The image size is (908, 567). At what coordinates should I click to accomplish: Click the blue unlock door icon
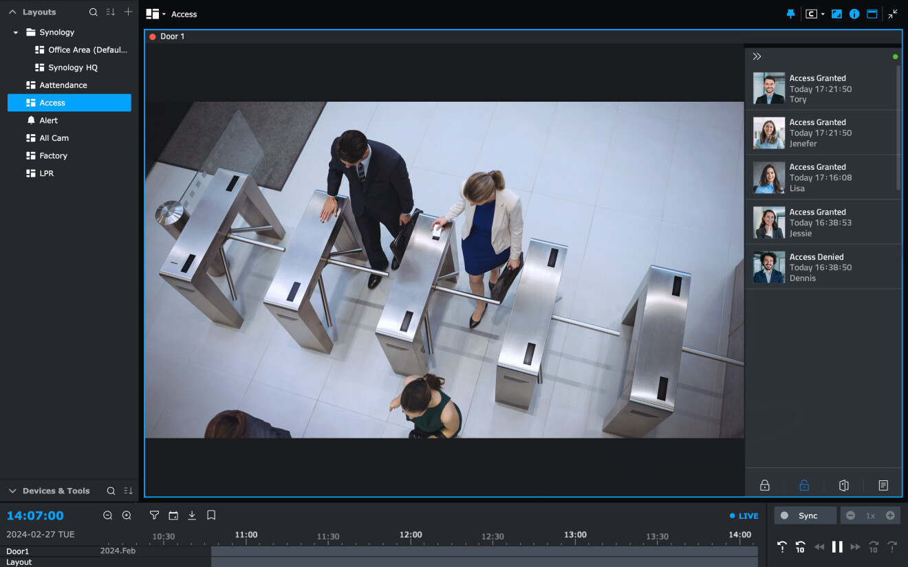click(804, 485)
